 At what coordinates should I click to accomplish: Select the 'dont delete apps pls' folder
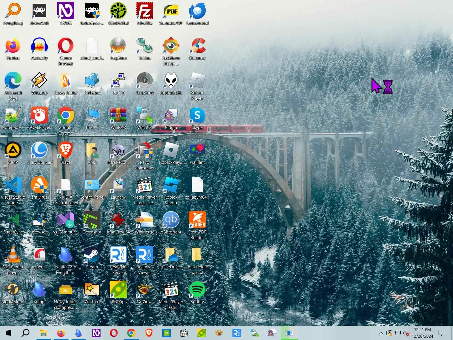click(197, 260)
